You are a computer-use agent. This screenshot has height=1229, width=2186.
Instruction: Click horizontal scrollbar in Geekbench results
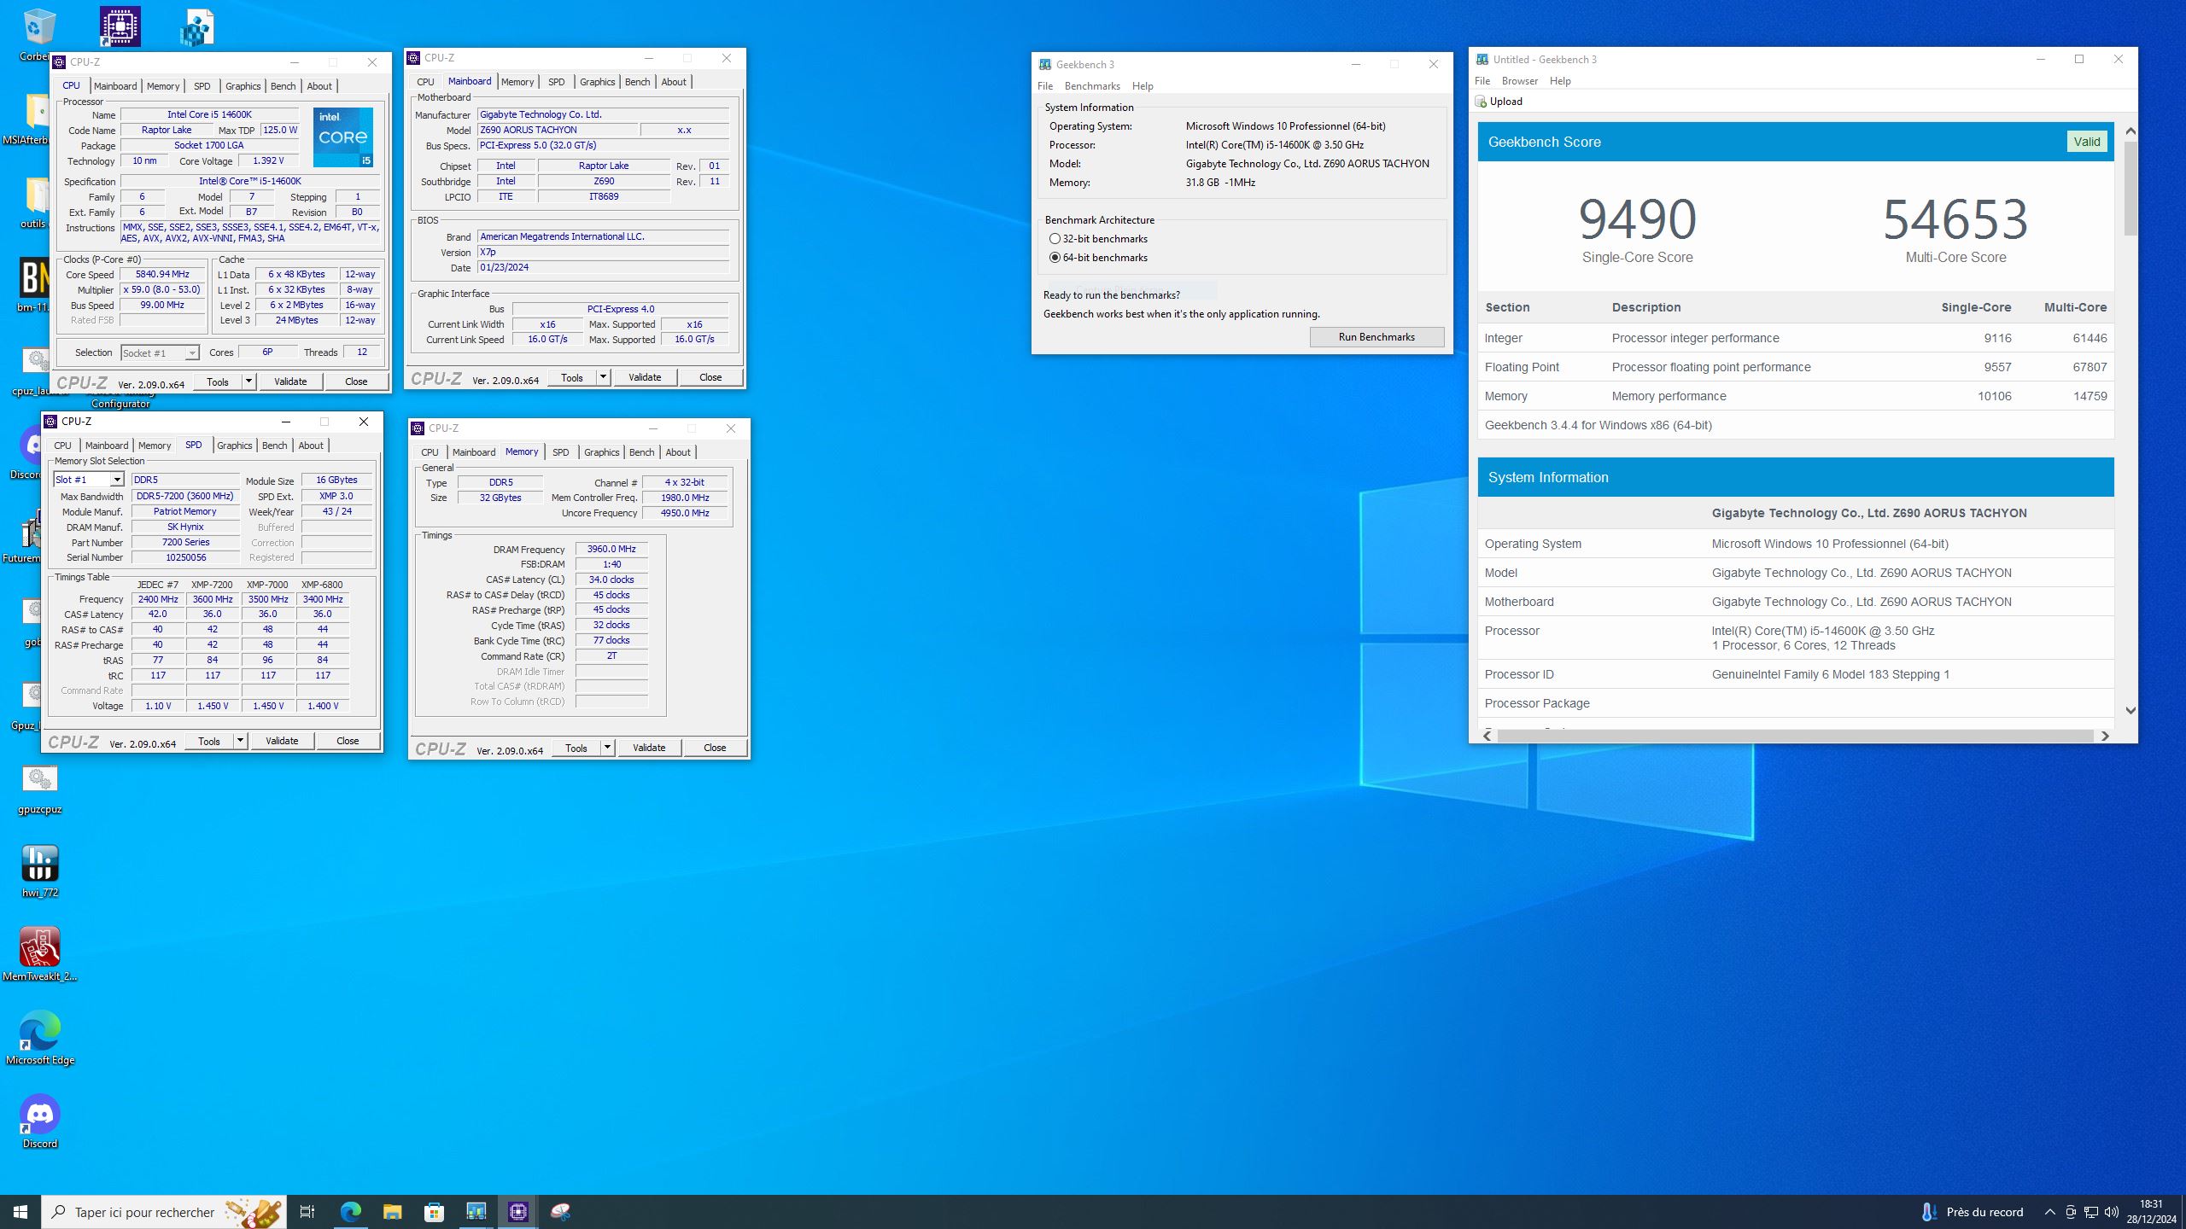[x=1795, y=736]
